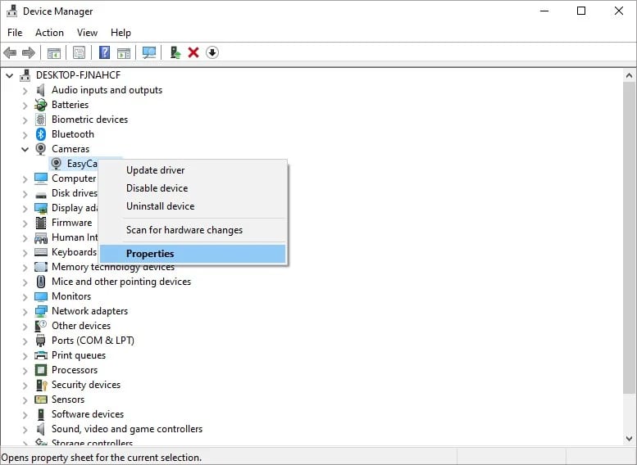Screen dimensions: 637x465
Task: Select the DESKTOP-FJNAHCF computer name
Action: (x=78, y=75)
